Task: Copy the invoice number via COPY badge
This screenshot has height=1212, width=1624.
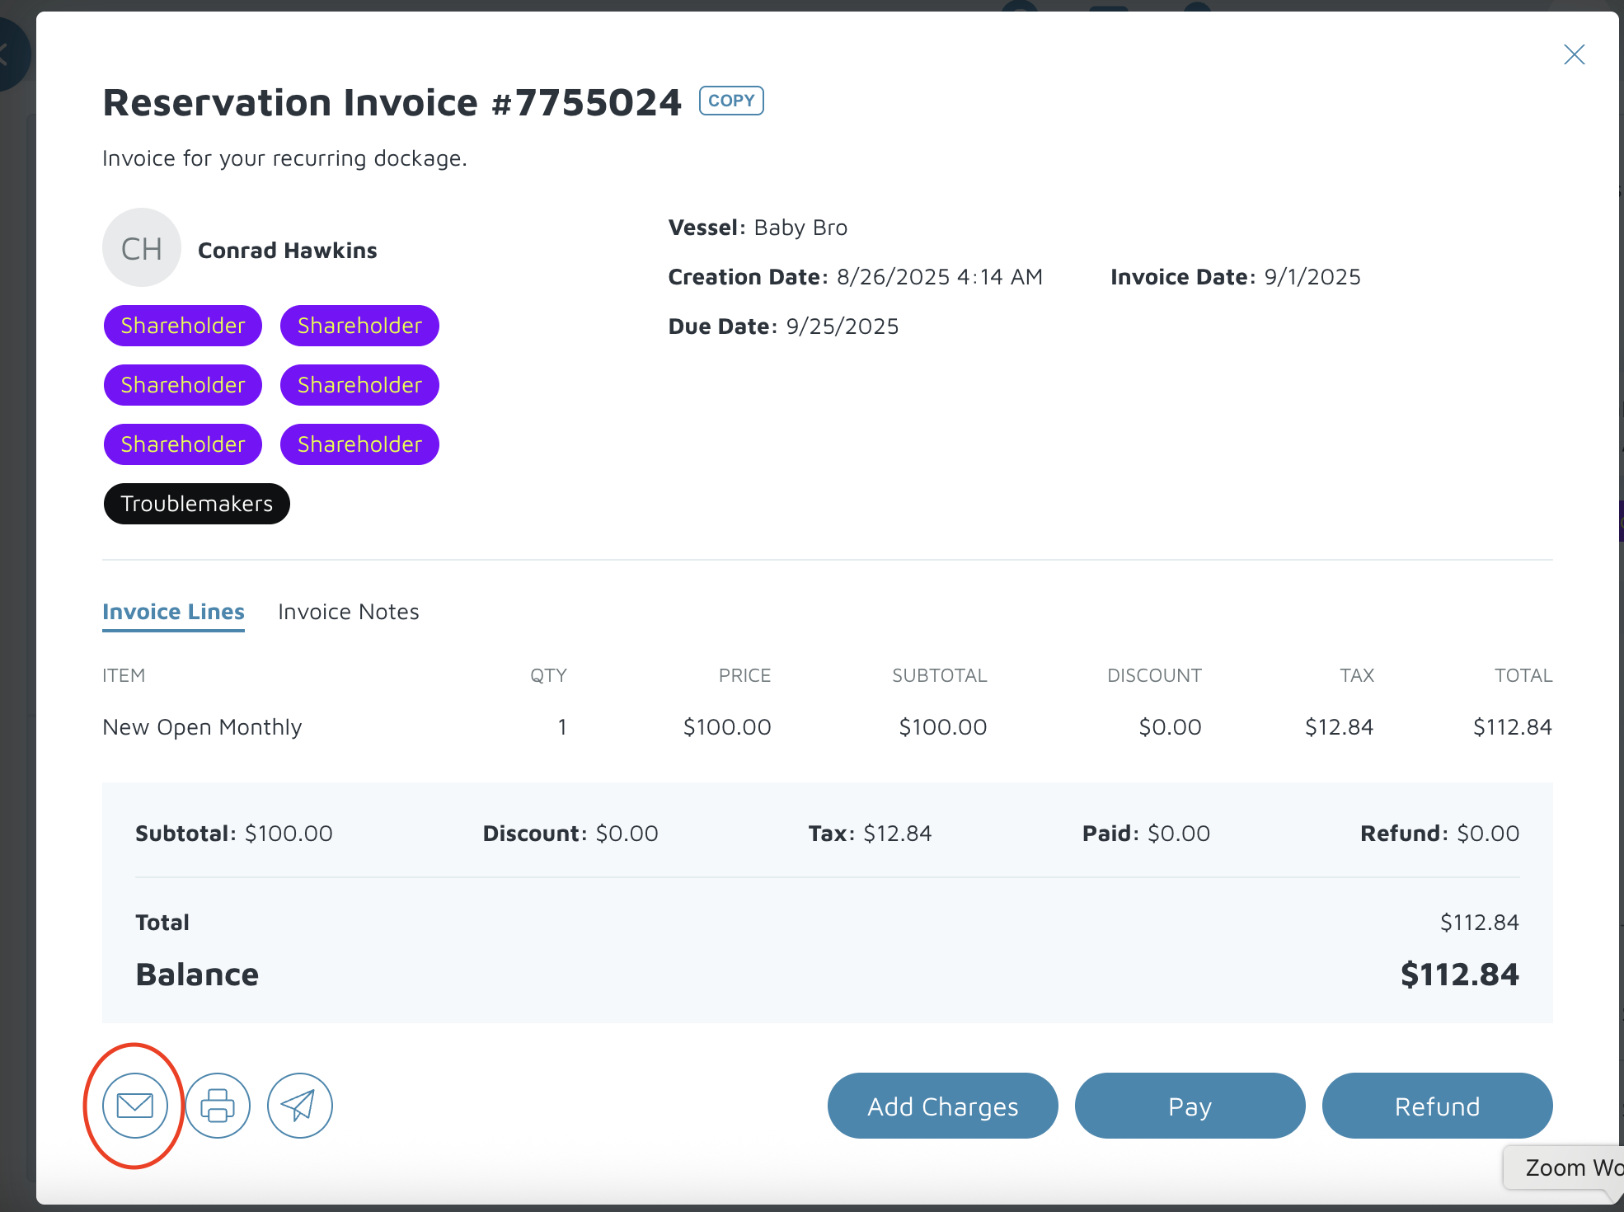Action: [x=731, y=101]
